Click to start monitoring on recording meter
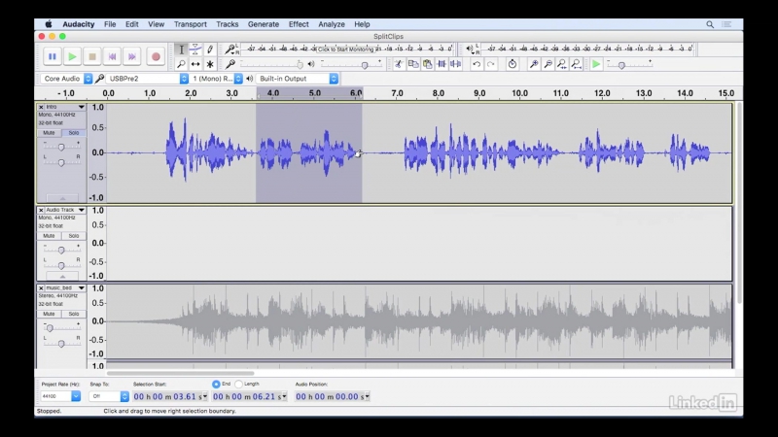This screenshot has height=437, width=778. (x=346, y=50)
